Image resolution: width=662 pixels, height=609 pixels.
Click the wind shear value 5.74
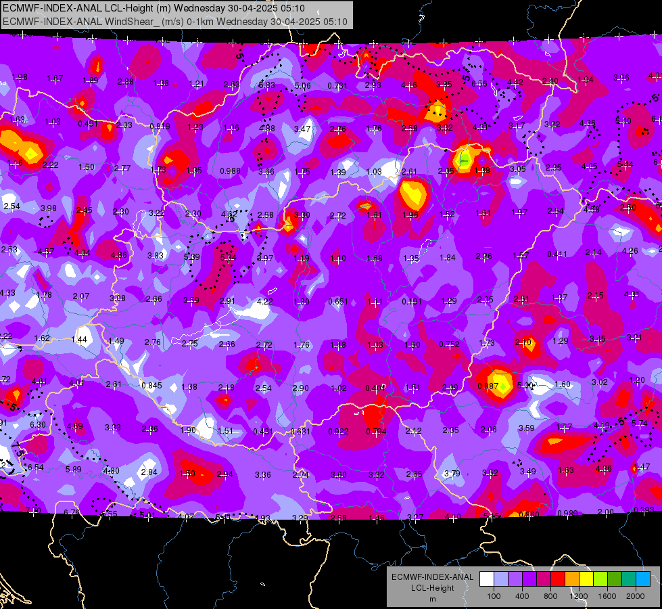639,423
